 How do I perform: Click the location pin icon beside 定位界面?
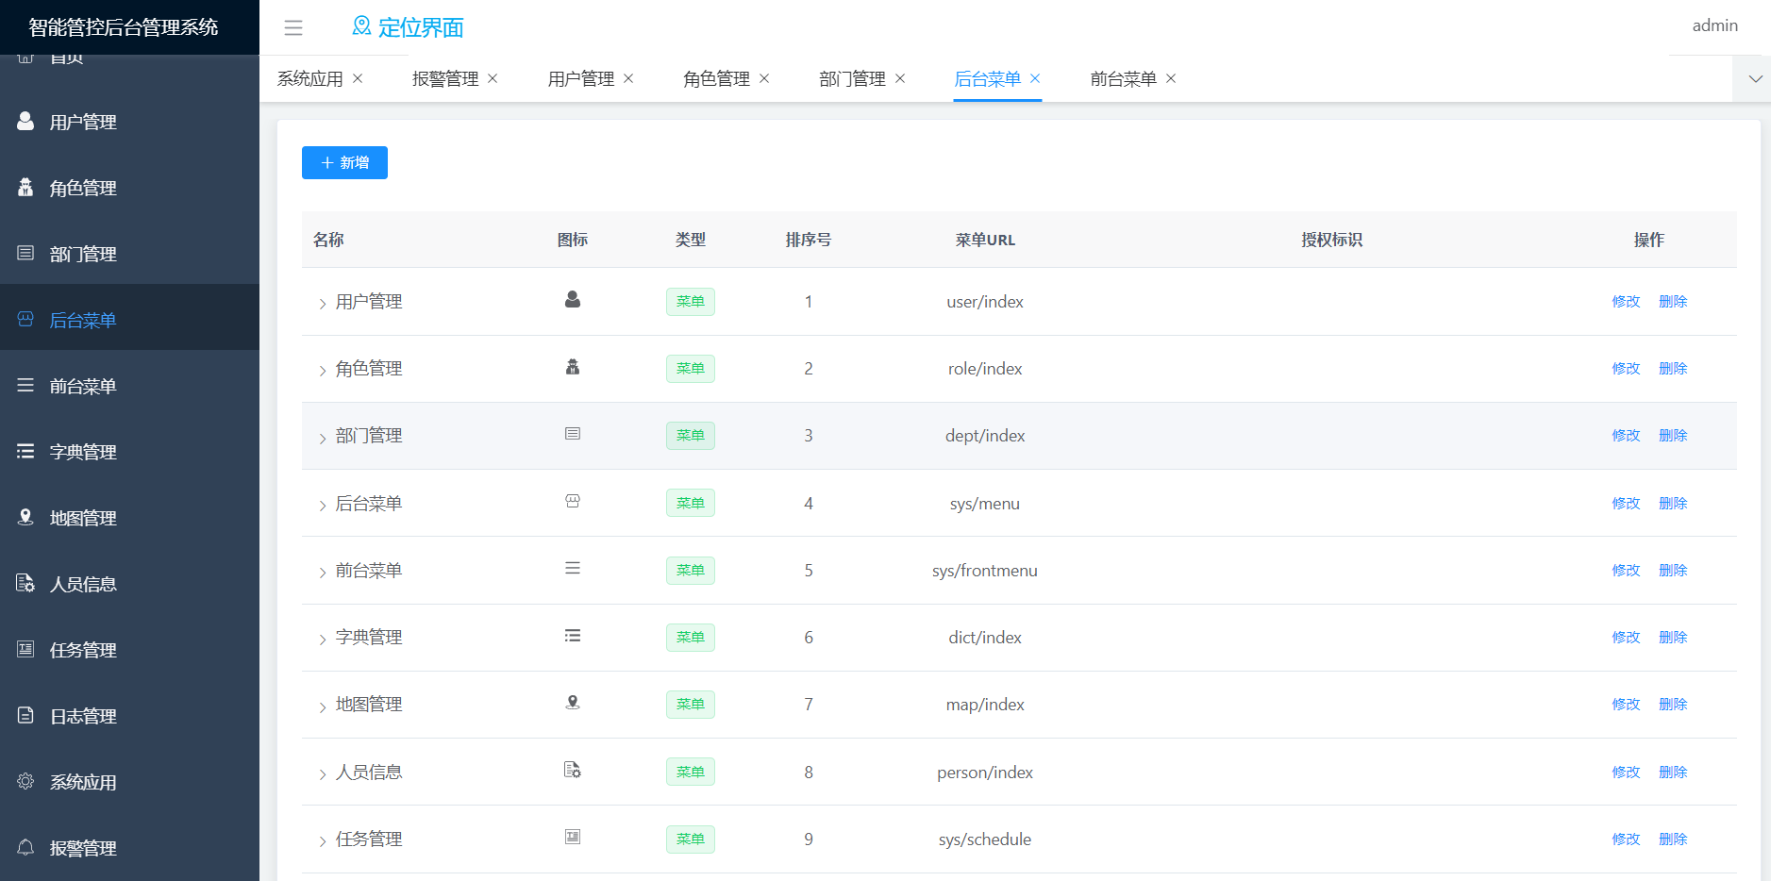point(361,26)
